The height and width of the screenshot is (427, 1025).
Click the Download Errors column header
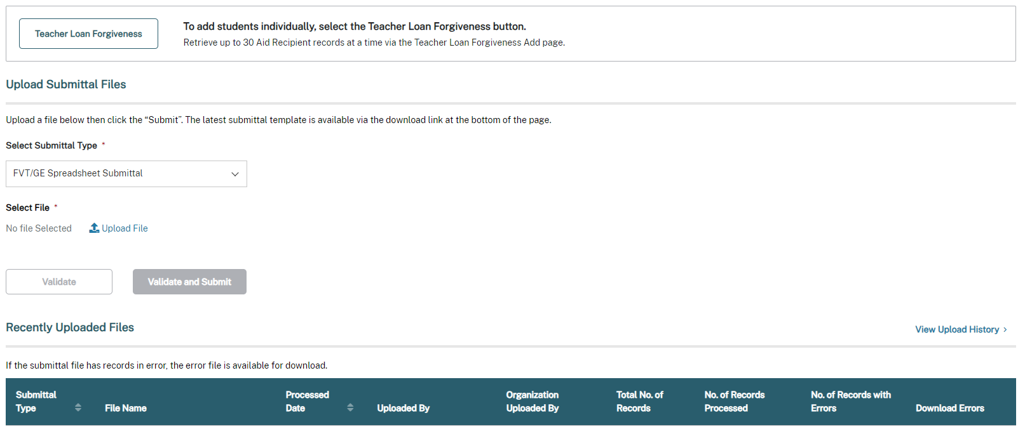[949, 408]
